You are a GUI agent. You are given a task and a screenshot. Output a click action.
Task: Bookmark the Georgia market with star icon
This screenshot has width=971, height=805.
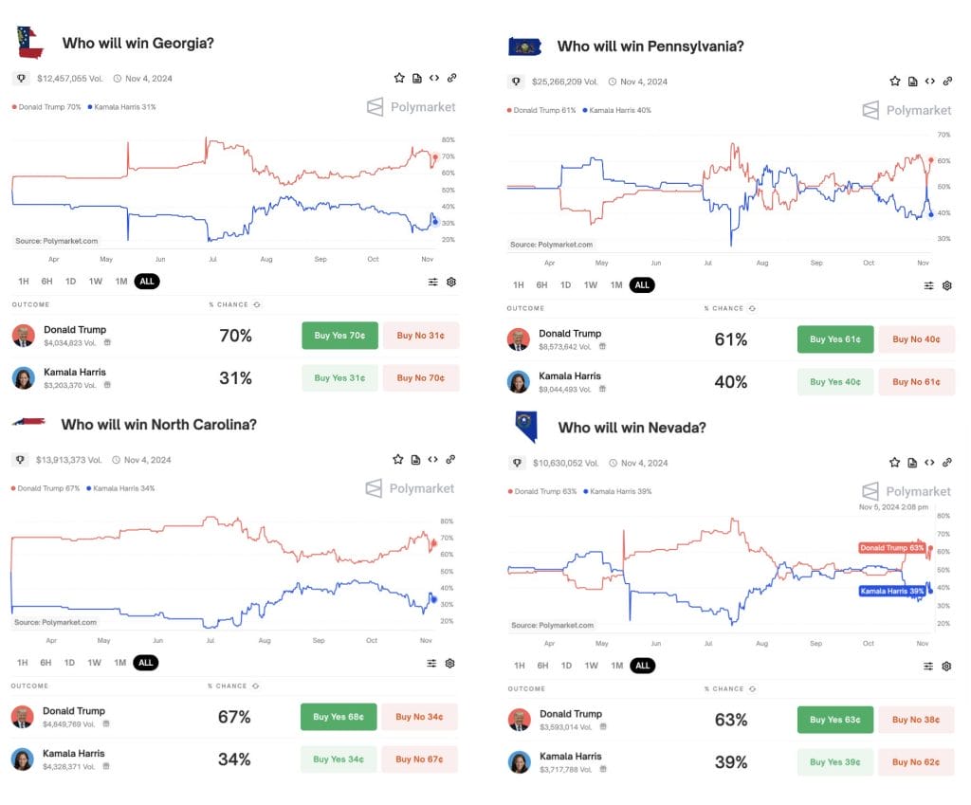coord(399,78)
